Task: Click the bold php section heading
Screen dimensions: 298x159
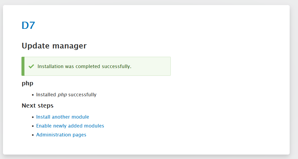Action: pos(27,83)
